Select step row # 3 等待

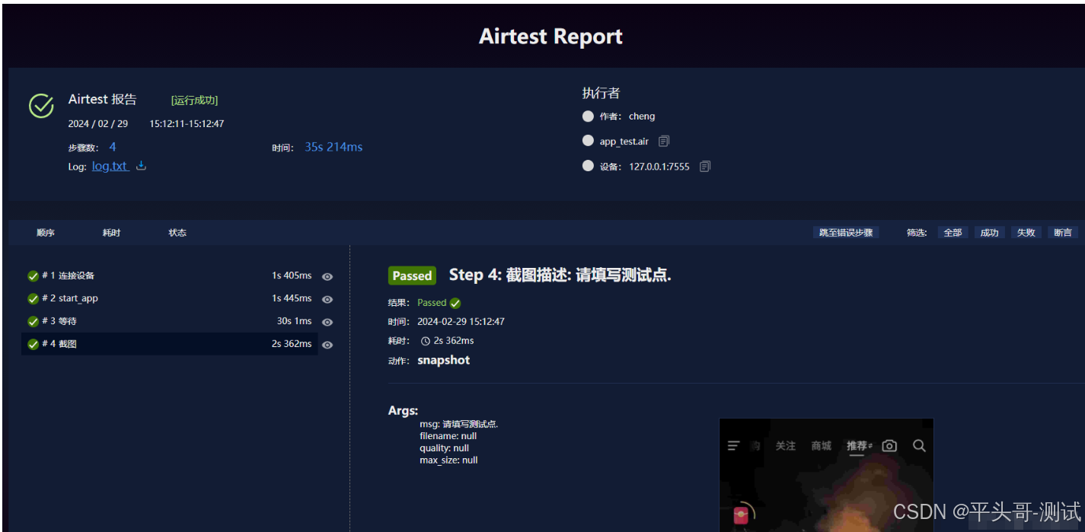(170, 321)
